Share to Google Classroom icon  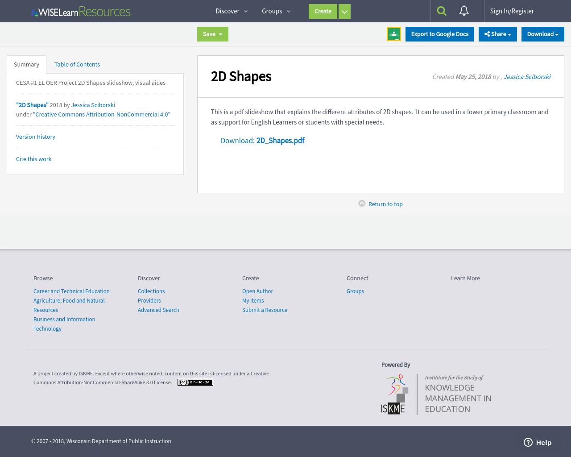point(393,33)
